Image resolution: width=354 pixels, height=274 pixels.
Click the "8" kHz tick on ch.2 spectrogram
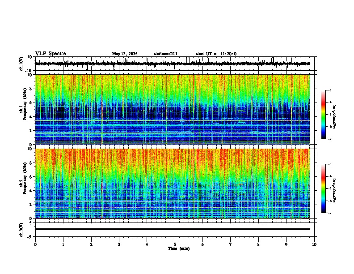(31, 163)
